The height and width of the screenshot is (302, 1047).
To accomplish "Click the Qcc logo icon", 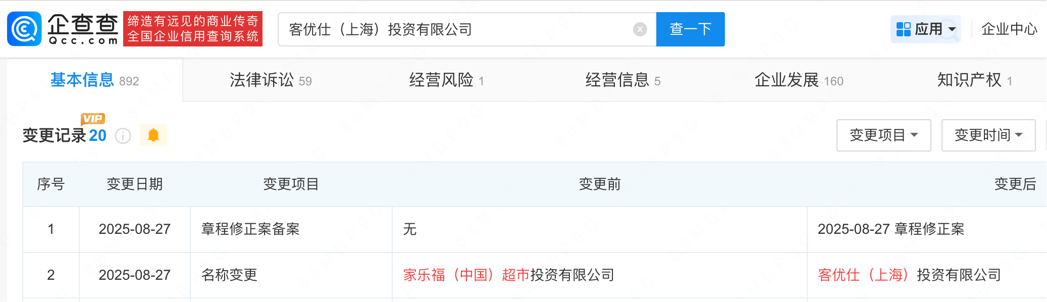I will pos(24,29).
